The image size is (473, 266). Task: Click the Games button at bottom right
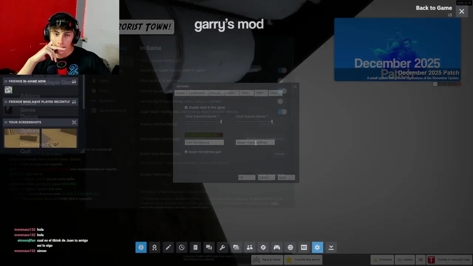(405, 260)
